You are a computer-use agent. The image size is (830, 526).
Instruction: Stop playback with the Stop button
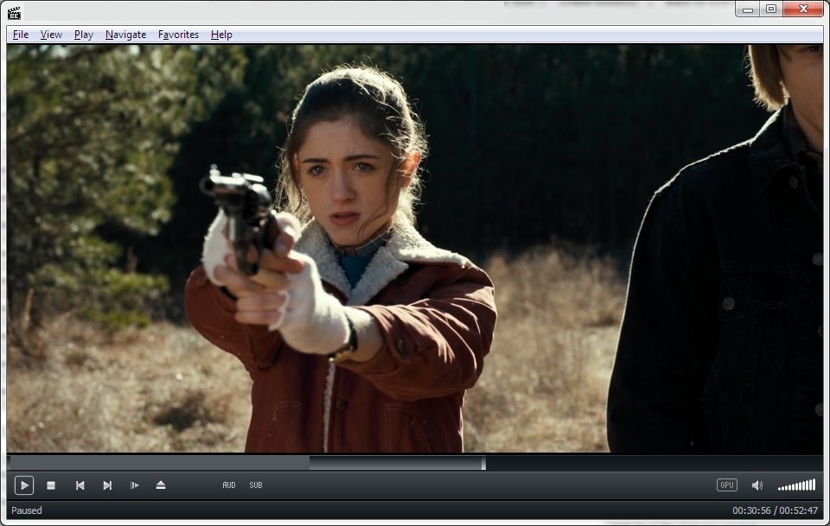click(x=51, y=485)
